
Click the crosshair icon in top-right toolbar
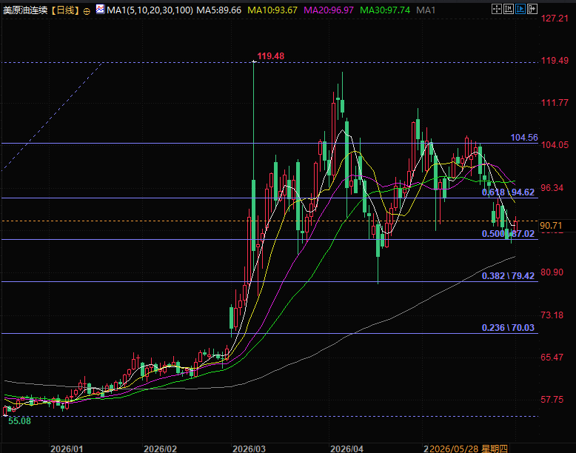pos(496,9)
